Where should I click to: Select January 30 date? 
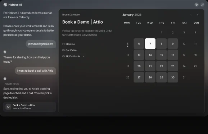coord(173,77)
